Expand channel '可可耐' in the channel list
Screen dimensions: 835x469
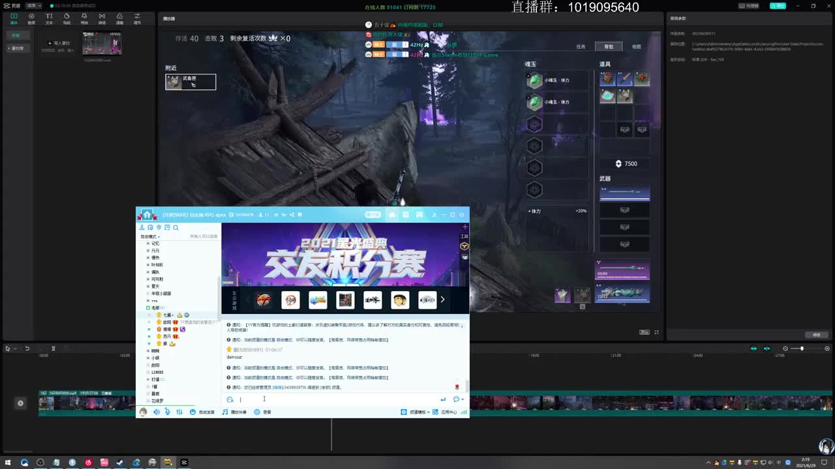[x=148, y=279]
